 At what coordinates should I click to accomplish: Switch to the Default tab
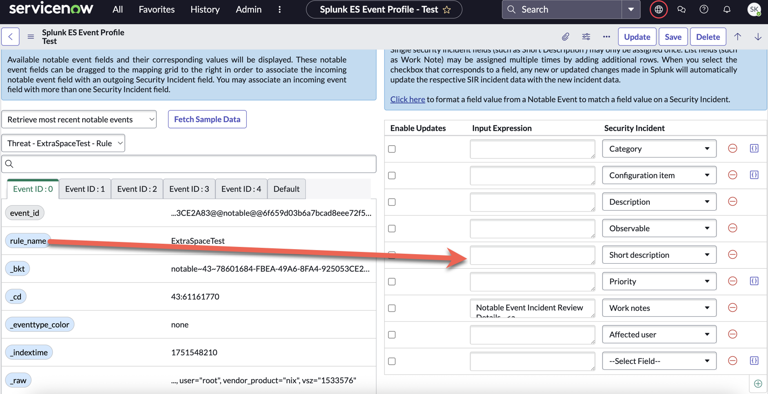click(x=286, y=189)
